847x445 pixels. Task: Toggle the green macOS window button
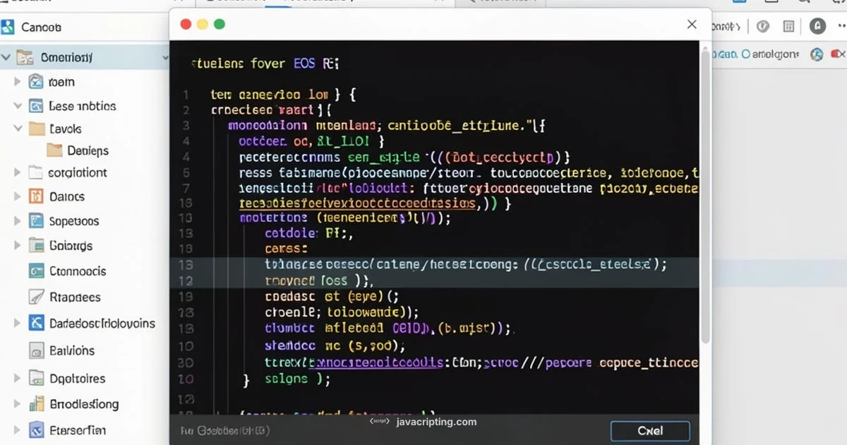pos(220,23)
